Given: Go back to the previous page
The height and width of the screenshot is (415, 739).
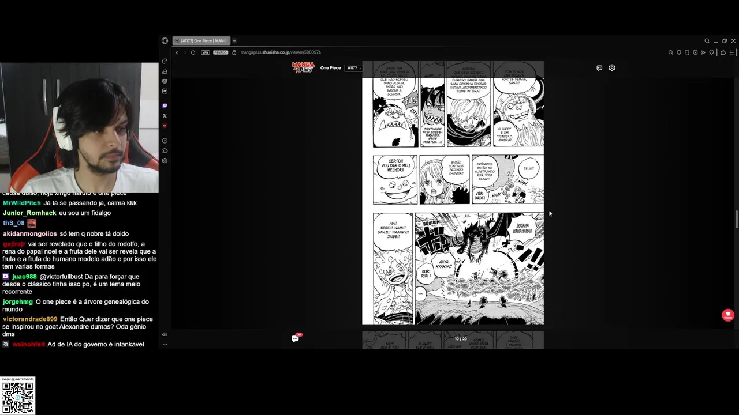Looking at the screenshot, I should coord(177,52).
